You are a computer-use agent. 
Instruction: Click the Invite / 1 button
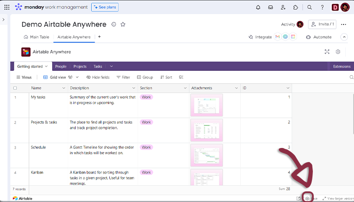(322, 24)
